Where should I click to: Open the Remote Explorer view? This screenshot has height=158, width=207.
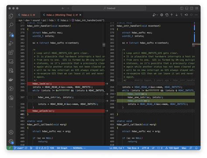coord(11,62)
